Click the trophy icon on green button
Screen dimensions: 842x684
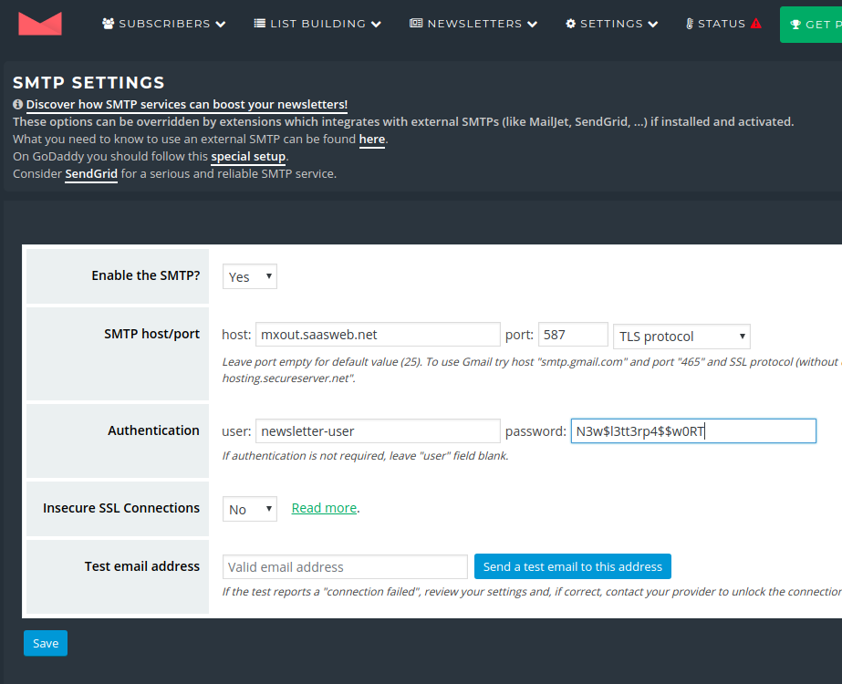coord(795,25)
